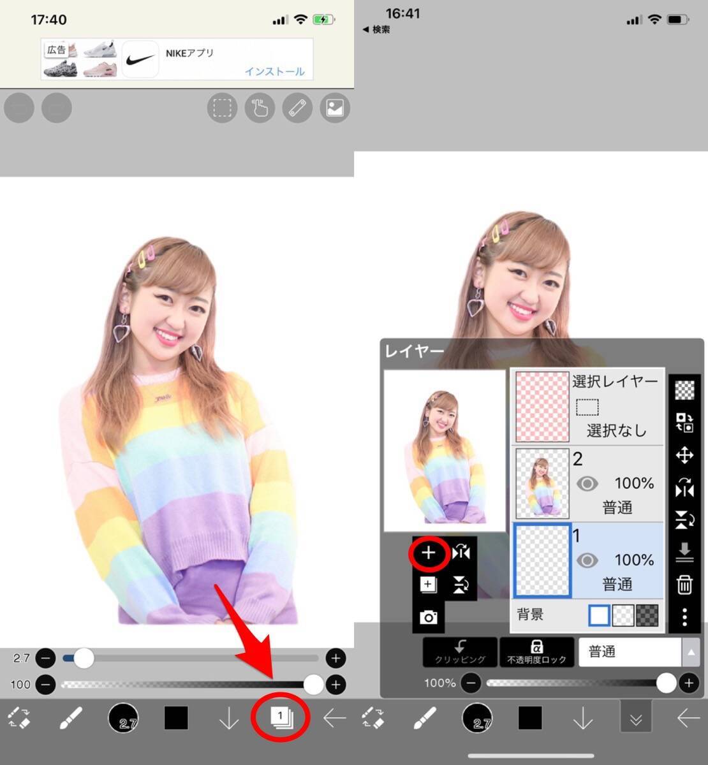Delete layer using the trash can icon
This screenshot has height=765, width=708.
(x=684, y=585)
